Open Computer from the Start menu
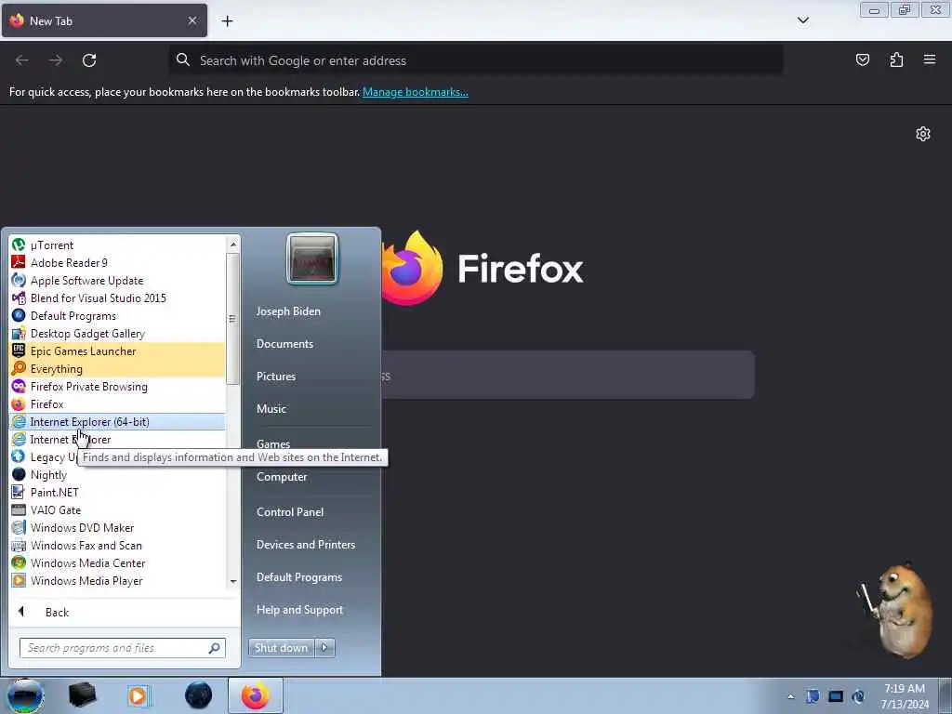The height and width of the screenshot is (714, 952). click(282, 477)
